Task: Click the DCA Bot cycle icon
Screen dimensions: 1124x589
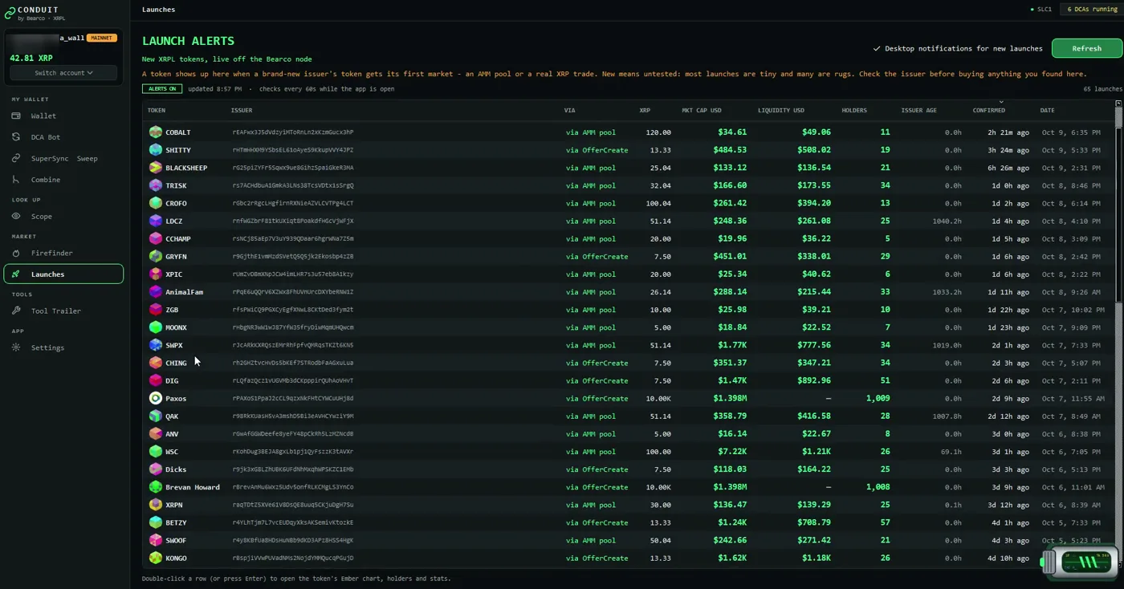Action: 16,137
